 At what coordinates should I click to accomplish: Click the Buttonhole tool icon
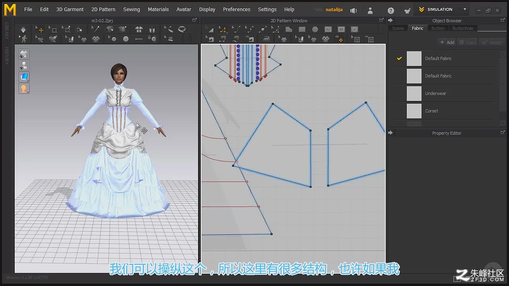[x=139, y=39]
